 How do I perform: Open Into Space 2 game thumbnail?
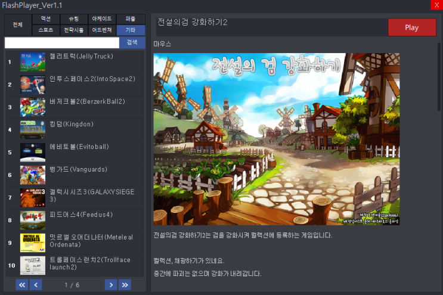[33, 85]
